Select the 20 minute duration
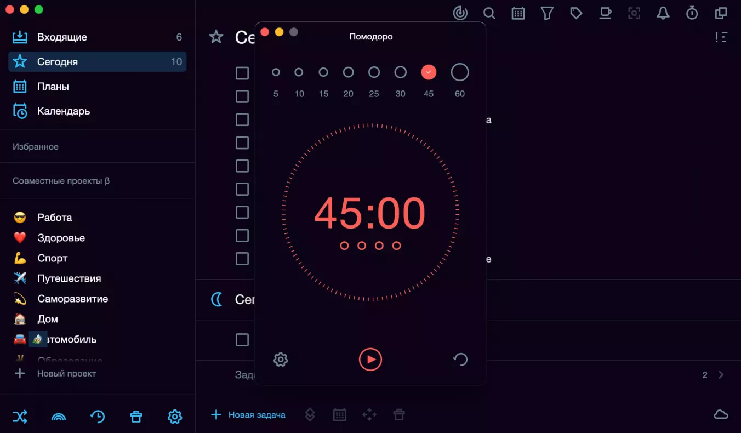 (x=348, y=72)
